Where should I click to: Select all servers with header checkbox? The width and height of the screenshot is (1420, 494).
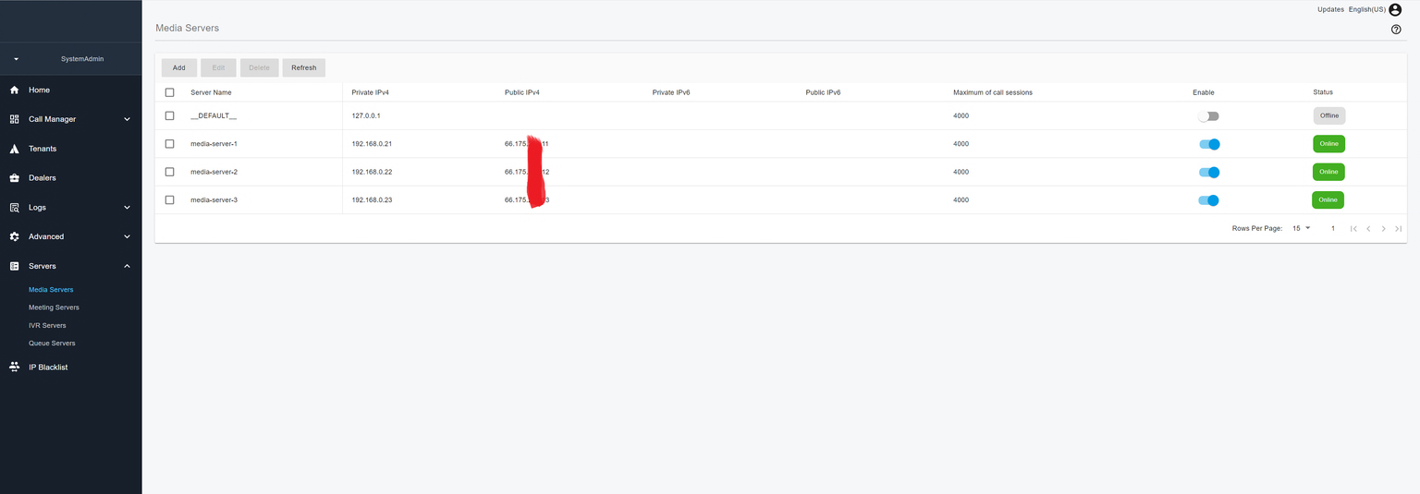(169, 92)
